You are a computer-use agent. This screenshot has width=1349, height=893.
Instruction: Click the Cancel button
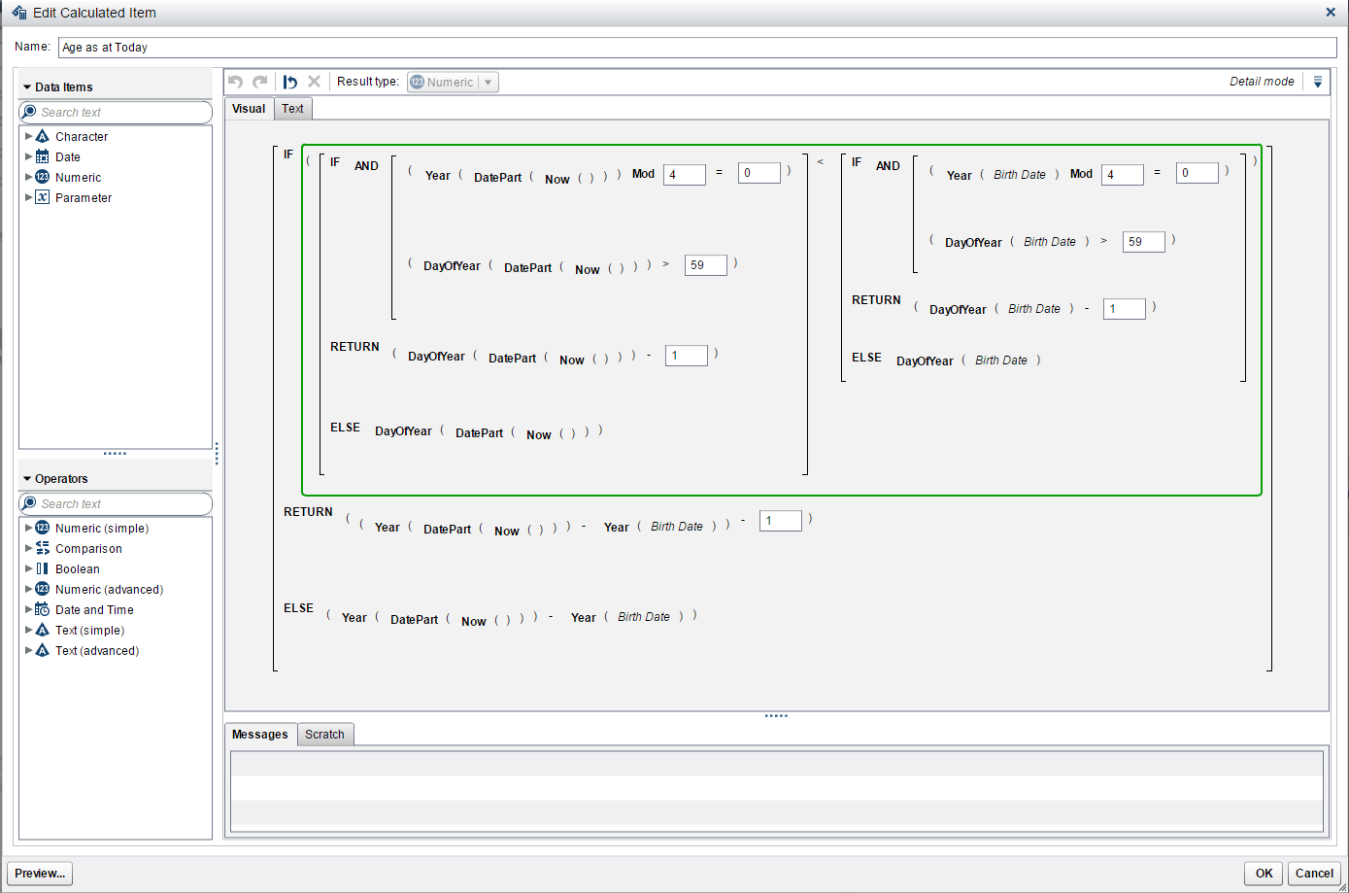[1314, 874]
